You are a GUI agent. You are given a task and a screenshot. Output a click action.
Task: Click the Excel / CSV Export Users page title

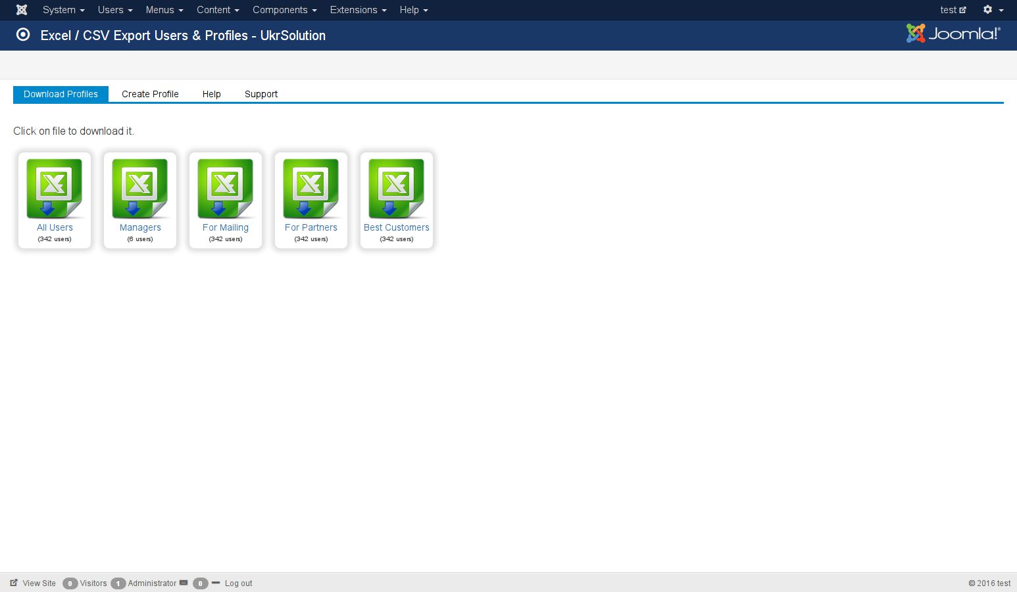[183, 35]
